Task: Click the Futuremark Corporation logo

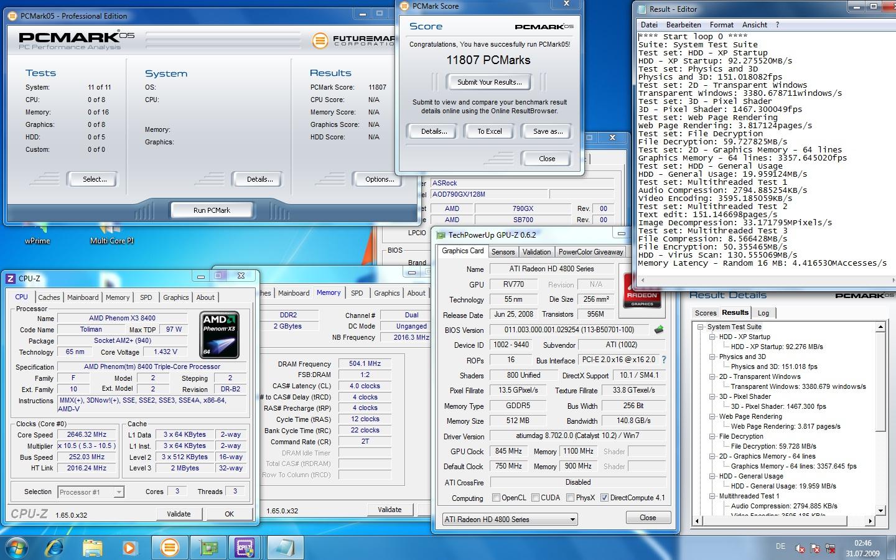Action: pos(354,40)
